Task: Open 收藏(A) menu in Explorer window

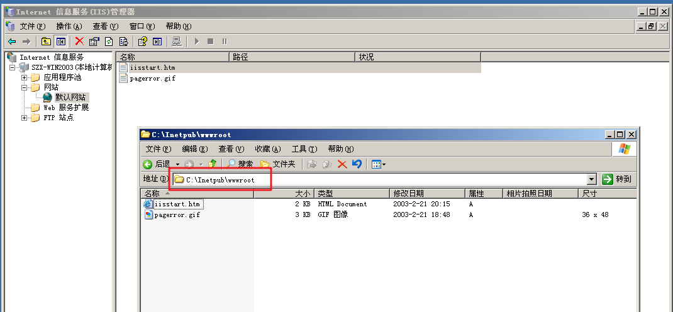Action: 267,149
